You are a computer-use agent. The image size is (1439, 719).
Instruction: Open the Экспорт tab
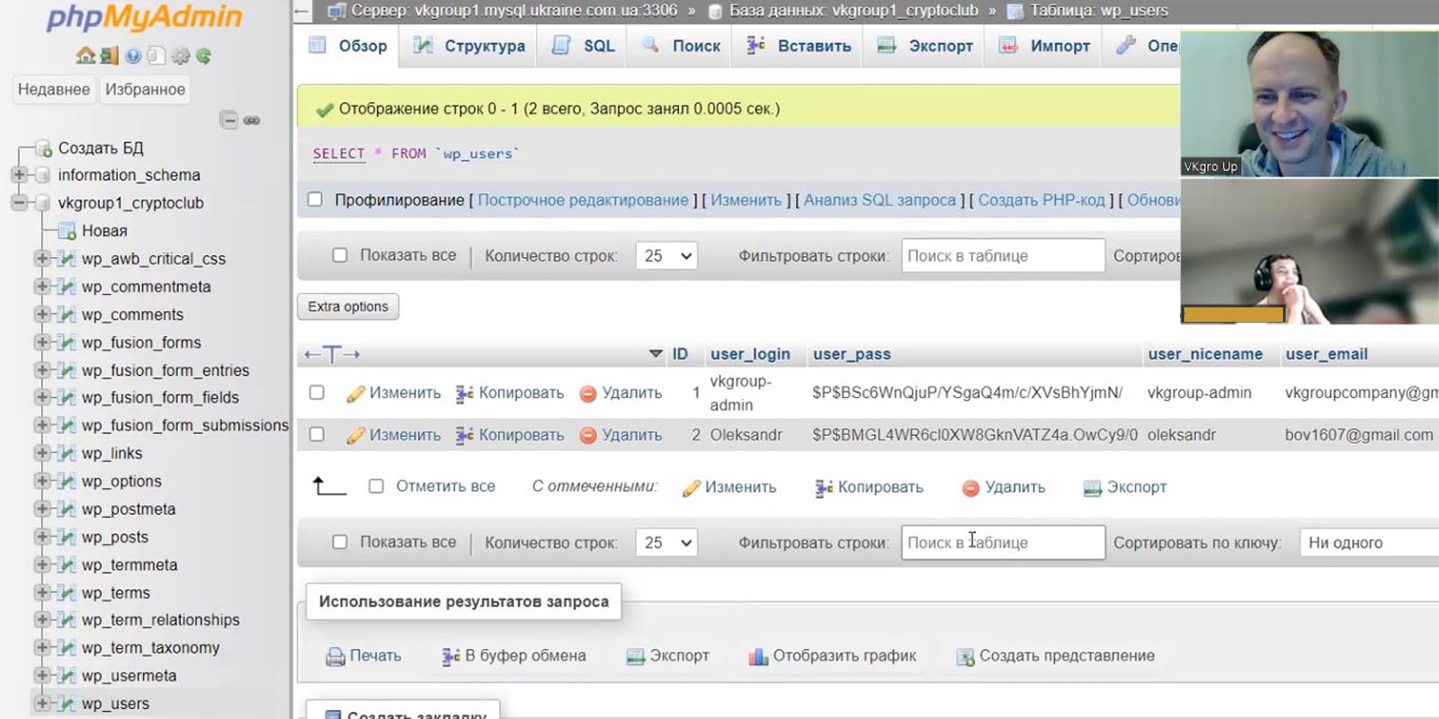coord(925,46)
